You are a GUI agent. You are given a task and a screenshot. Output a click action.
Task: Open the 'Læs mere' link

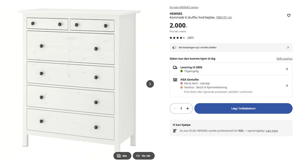tap(272, 131)
